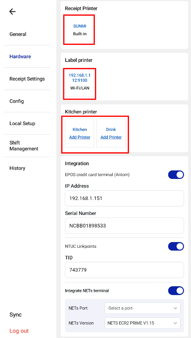Edit the TID field

124,270
